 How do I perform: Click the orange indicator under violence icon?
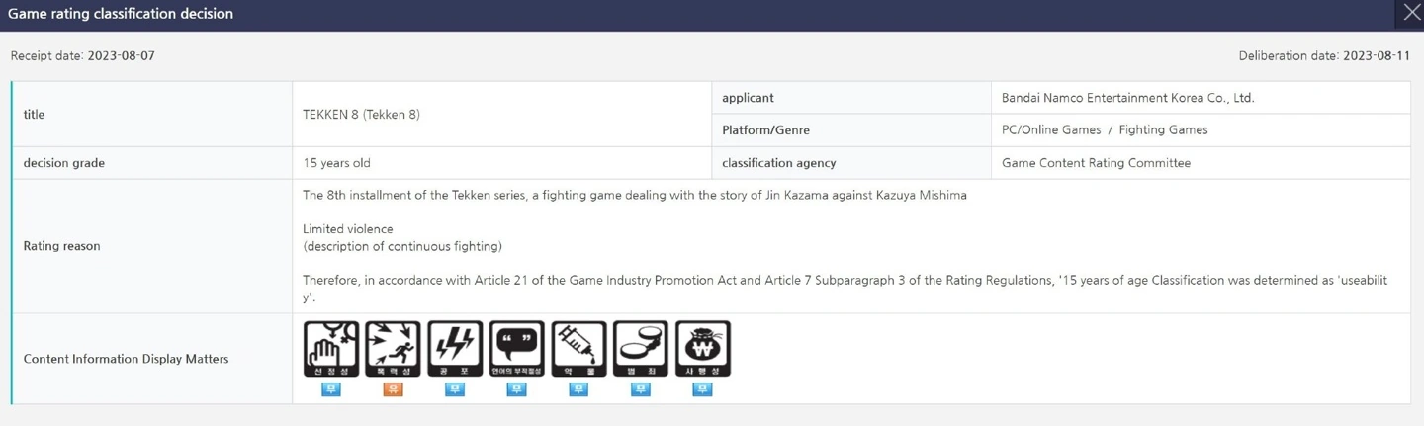(x=393, y=389)
